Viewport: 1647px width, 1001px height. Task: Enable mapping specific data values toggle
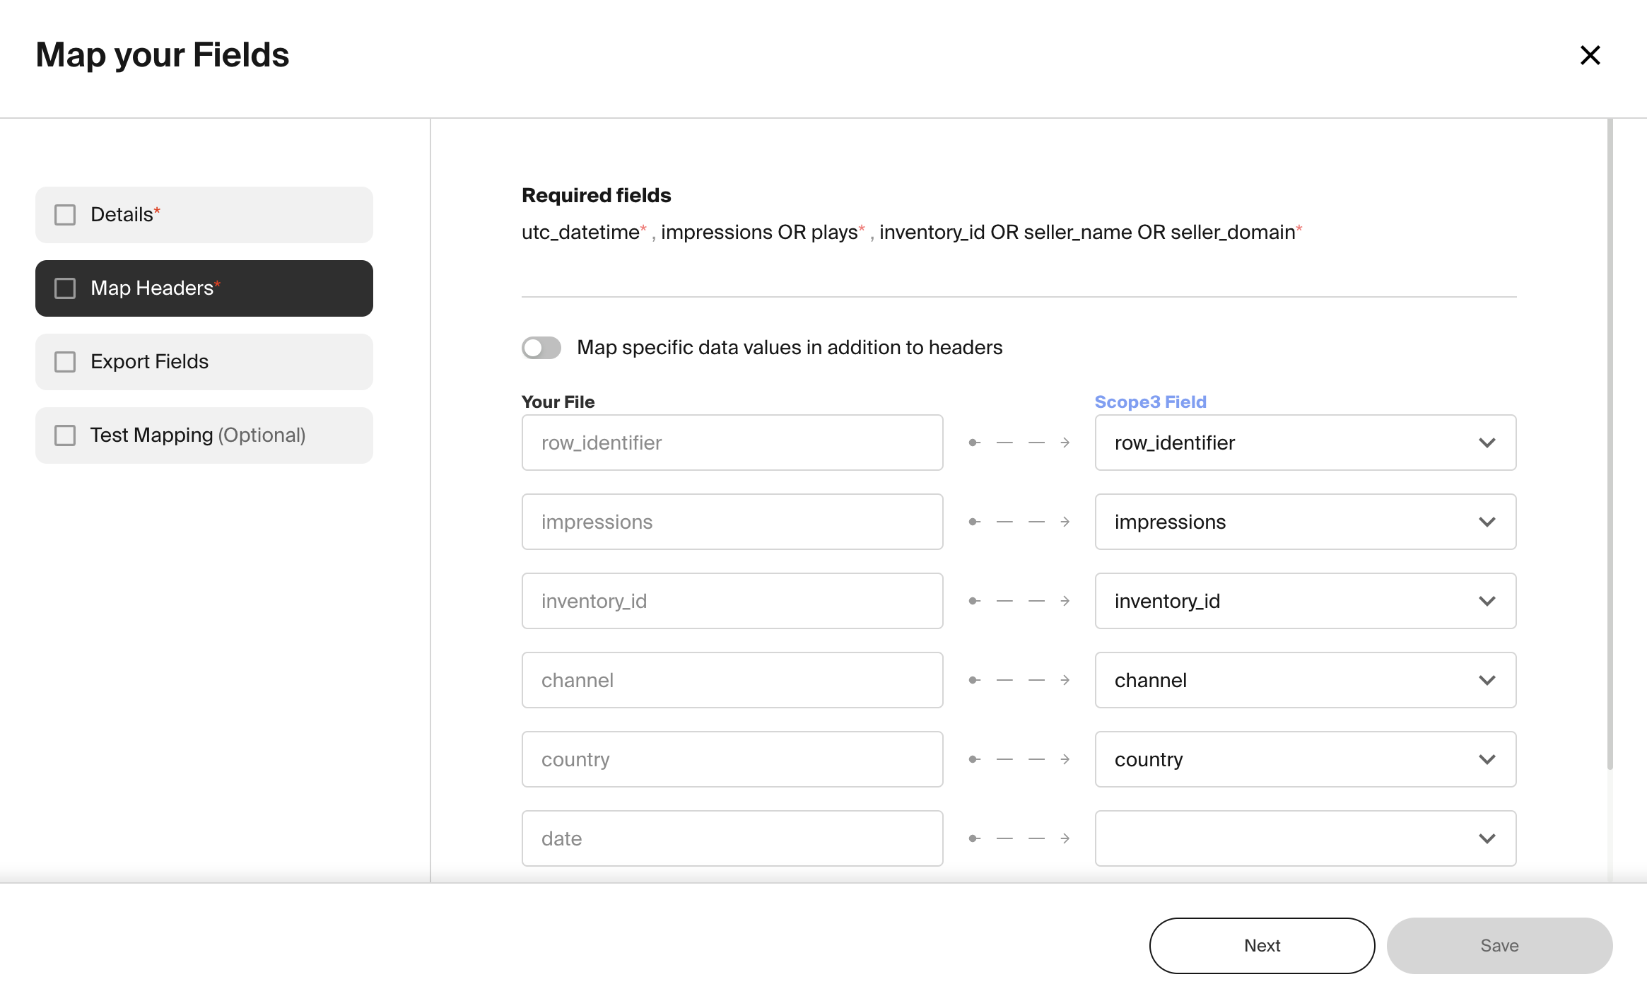tap(541, 348)
